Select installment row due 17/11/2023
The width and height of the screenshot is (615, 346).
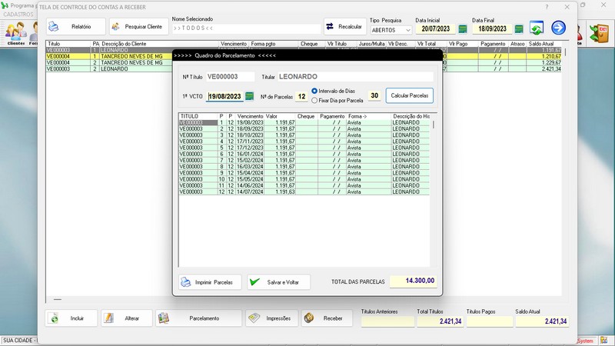250,141
